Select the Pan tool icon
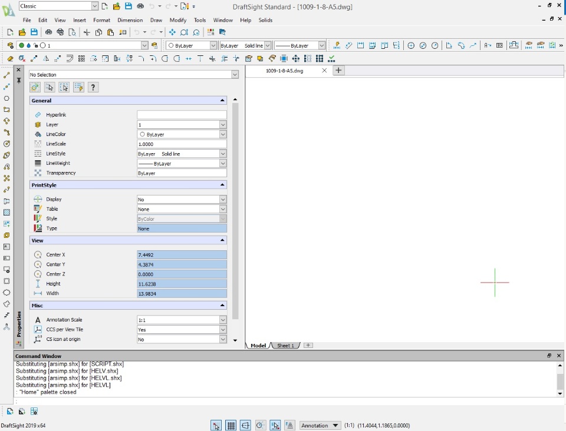The height and width of the screenshot is (431, 566). (172, 32)
